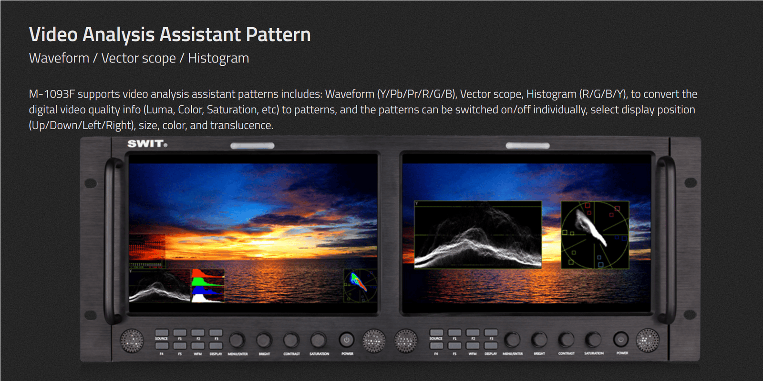Click the left monitor's leftmost speaker grille
This screenshot has width=763, height=381.
point(132,341)
